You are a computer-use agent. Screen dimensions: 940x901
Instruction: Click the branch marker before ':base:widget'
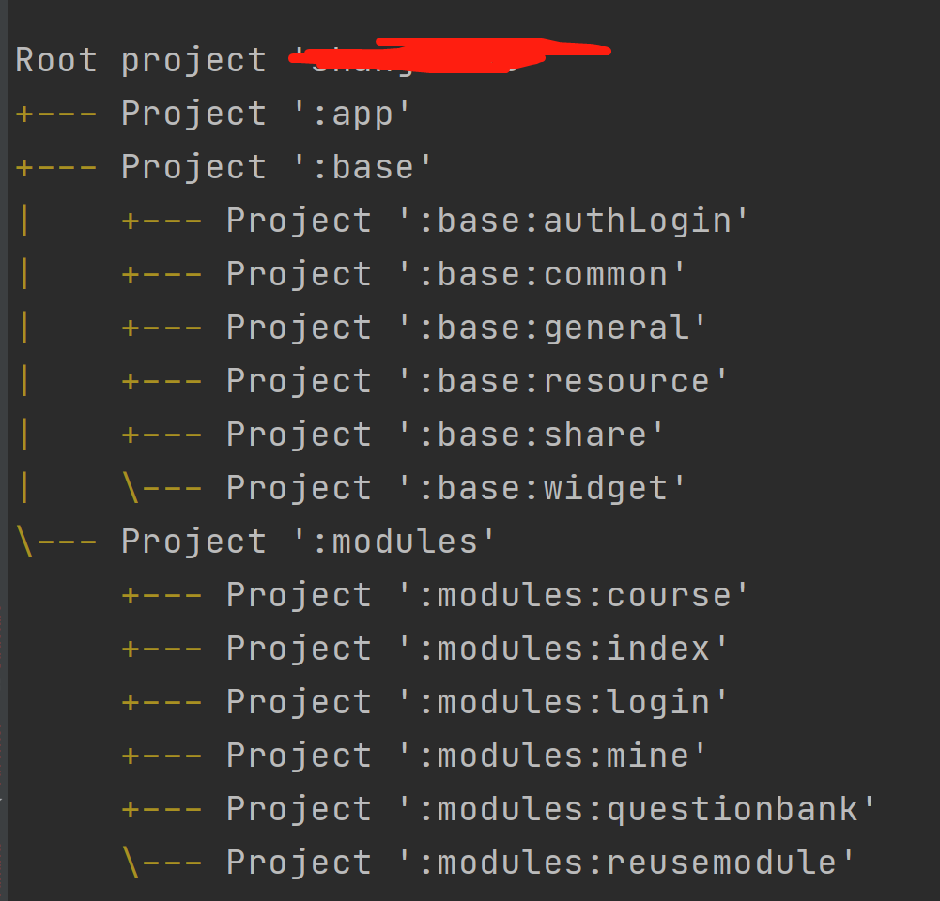pyautogui.click(x=162, y=488)
